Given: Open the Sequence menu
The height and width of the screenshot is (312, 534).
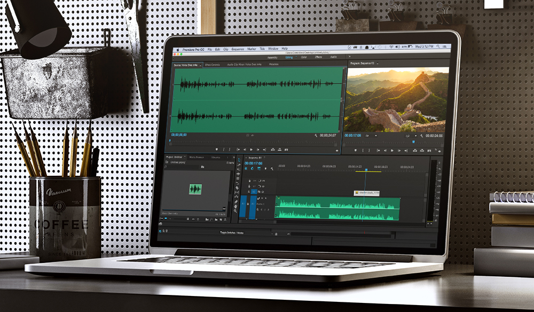Looking at the screenshot, I should point(238,49).
